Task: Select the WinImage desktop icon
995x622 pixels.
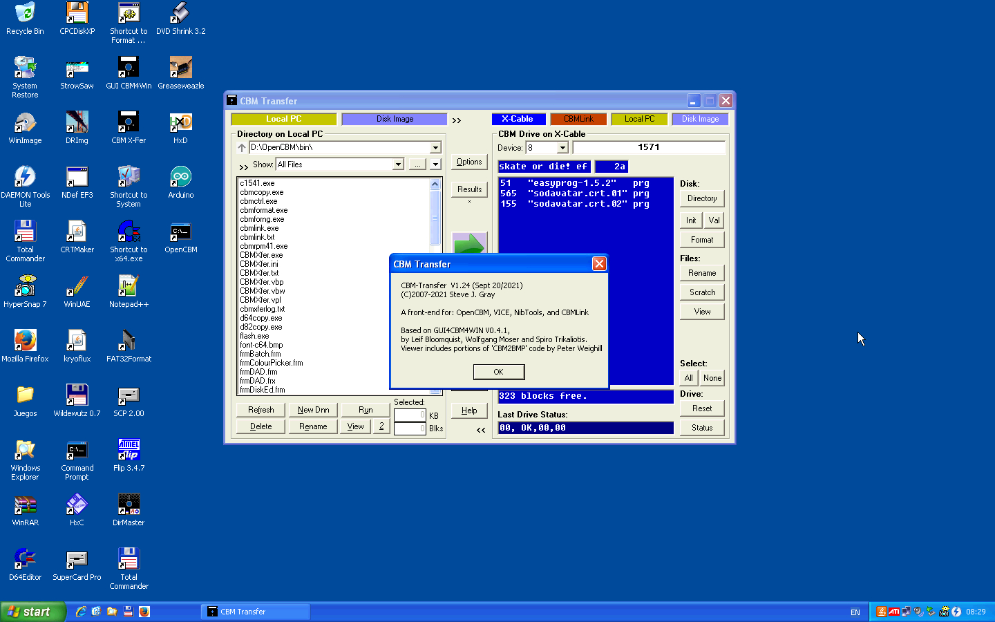Action: [x=25, y=128]
